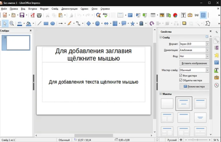Screen dimensions: 221x142
Task: Run spelling check Abc icon
Action: tap(105, 15)
